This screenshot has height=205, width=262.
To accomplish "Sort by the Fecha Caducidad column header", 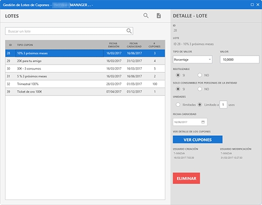I will 134,45.
